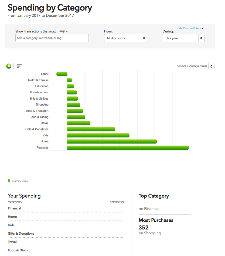The width and height of the screenshot is (225, 256).
Task: Click the 352 purchases count
Action: point(144,227)
